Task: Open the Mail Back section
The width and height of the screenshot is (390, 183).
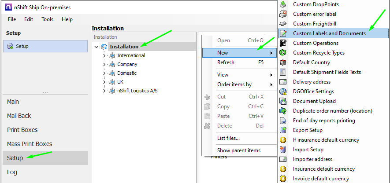Action: (19, 116)
